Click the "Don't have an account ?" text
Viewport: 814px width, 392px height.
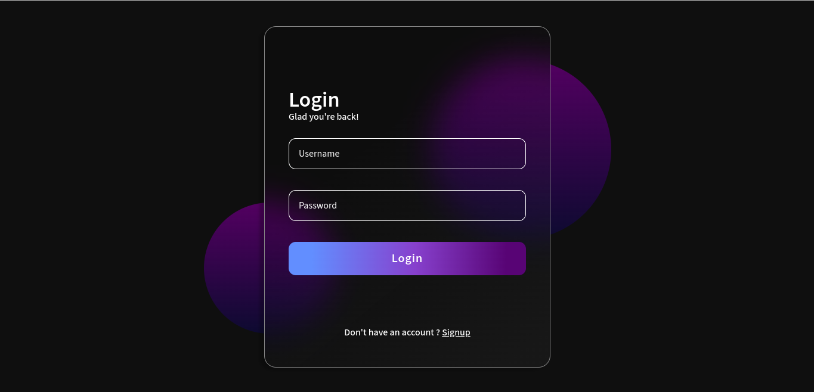pyautogui.click(x=392, y=332)
